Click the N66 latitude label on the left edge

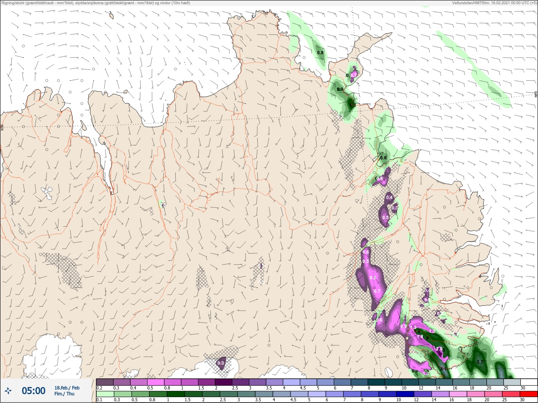click(x=2, y=127)
